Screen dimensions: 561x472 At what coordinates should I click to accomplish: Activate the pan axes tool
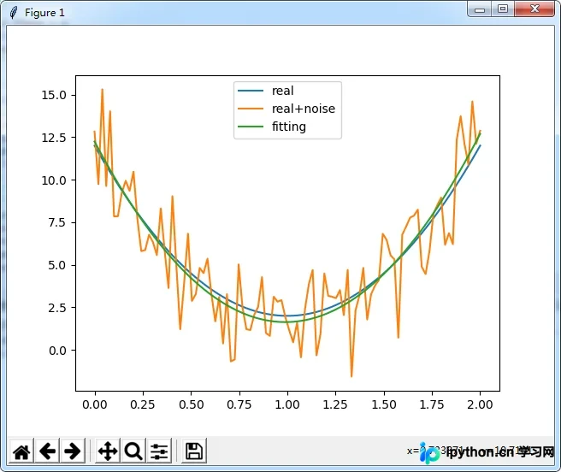(108, 451)
